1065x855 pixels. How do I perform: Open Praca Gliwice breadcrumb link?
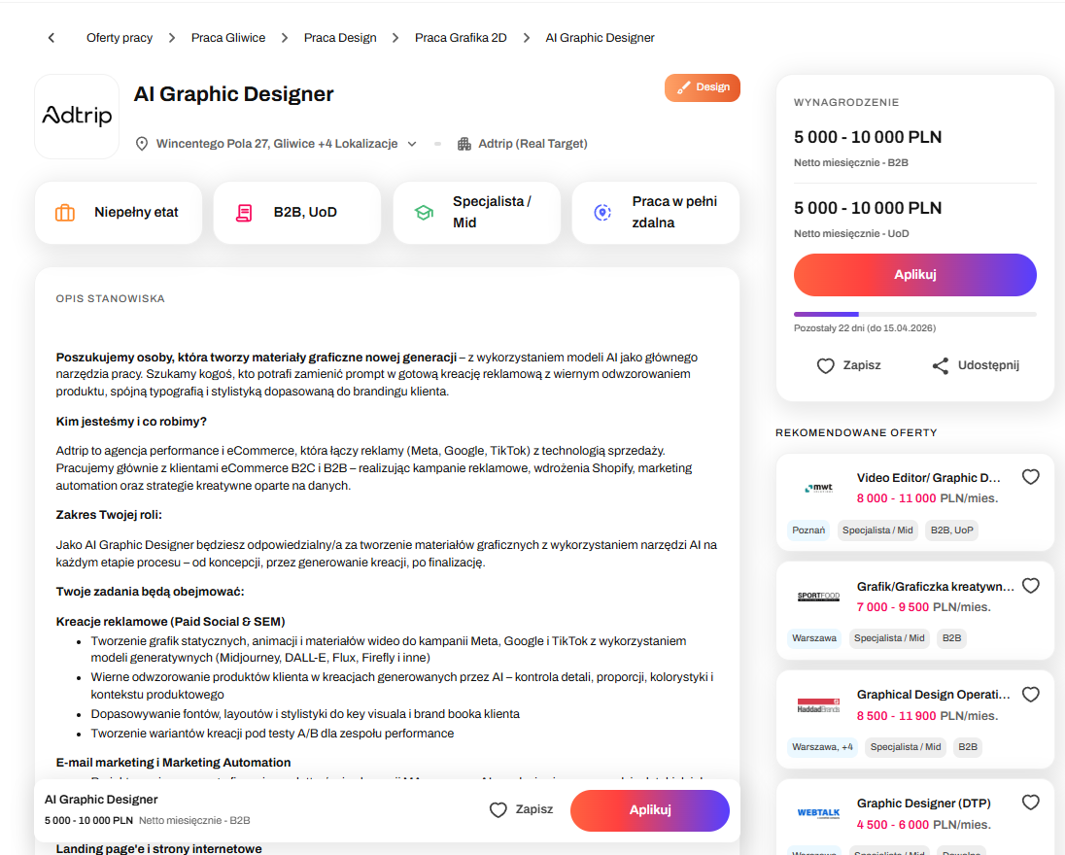click(227, 38)
